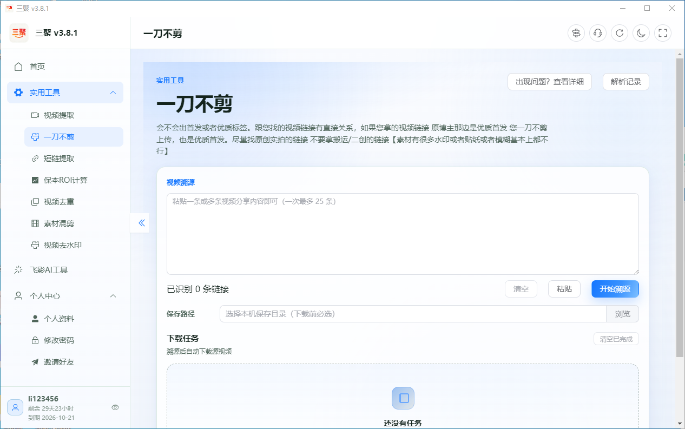Click the 清空已完成 button
Image resolution: width=685 pixels, height=429 pixels.
click(616, 339)
